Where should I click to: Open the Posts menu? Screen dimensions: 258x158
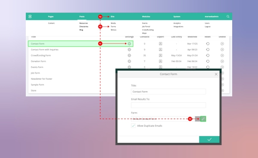click(82, 17)
